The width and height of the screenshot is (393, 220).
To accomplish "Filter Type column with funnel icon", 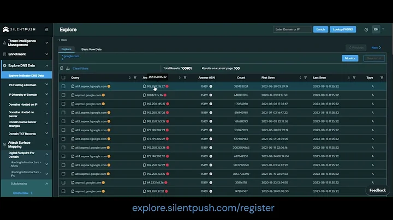I will click(382, 77).
